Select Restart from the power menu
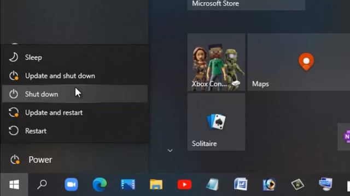Image resolution: width=350 pixels, height=196 pixels. coord(75,131)
